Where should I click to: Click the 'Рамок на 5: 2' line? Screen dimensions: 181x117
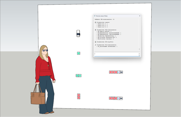tap(102, 27)
